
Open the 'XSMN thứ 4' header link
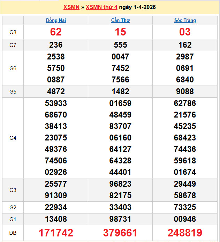tap(101, 7)
